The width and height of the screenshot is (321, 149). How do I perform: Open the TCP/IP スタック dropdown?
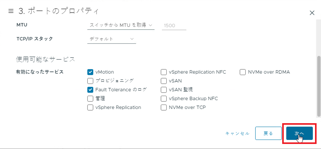click(111, 39)
